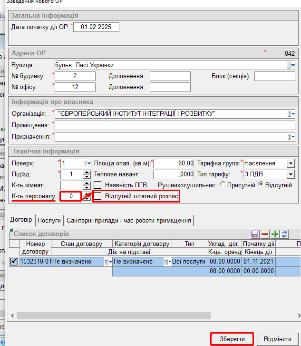Open the Організація lookup list icon

(x=290, y=113)
